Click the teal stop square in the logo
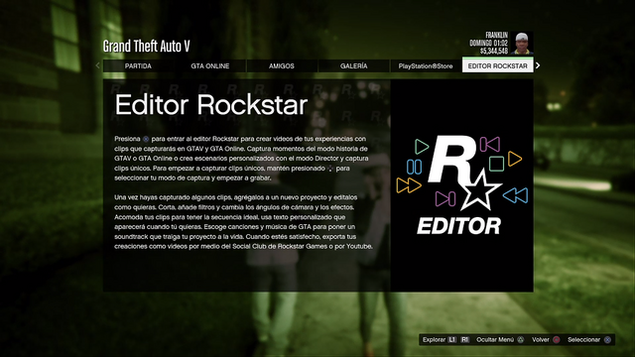The width and height of the screenshot is (635, 357). coord(496,164)
